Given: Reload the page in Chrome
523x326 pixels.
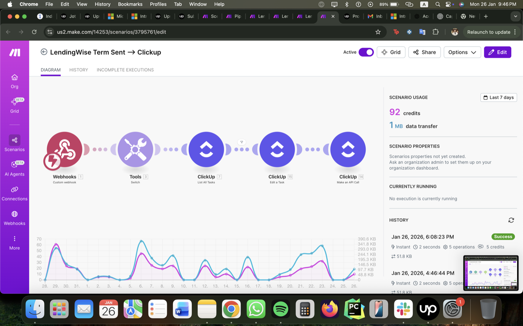Looking at the screenshot, I should pos(34,32).
